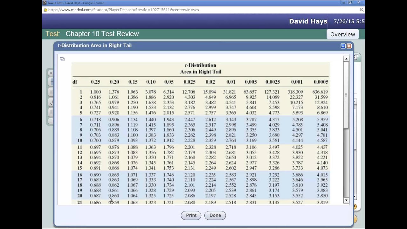Viewport: 407px width, 229px height.
Task: Click value 636.619 in the df 1 row
Action: pyautogui.click(x=320, y=92)
